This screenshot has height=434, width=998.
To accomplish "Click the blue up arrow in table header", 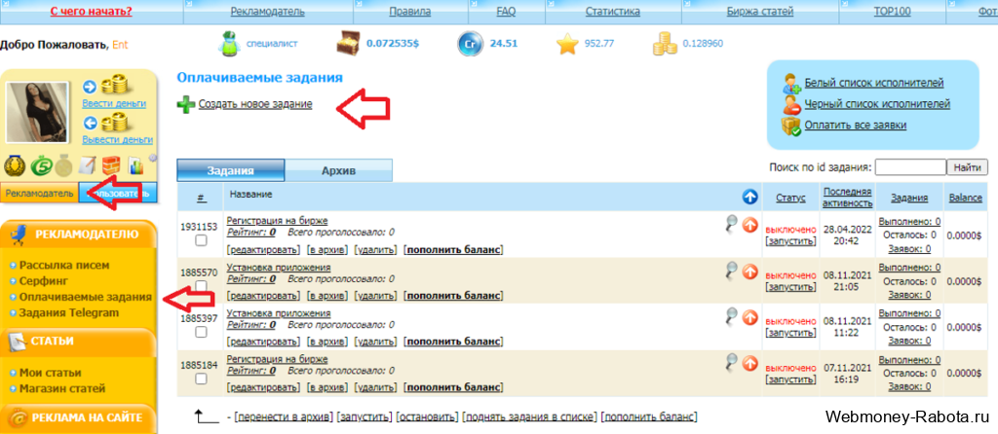I will (x=750, y=197).
